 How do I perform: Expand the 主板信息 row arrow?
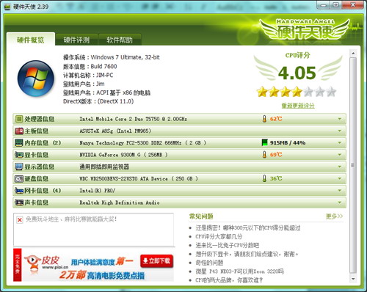(x=340, y=131)
